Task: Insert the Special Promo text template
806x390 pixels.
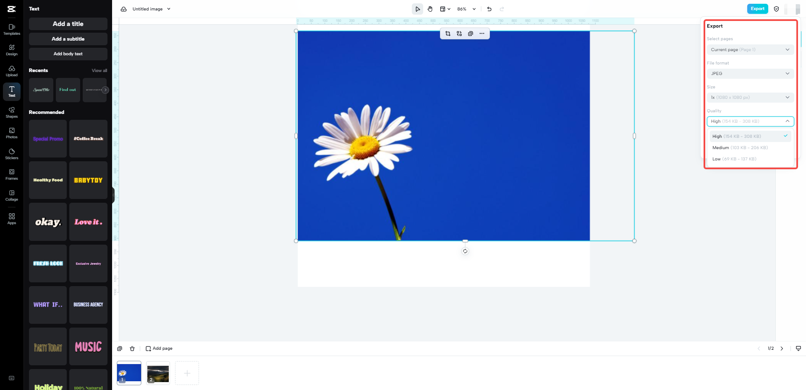Action: 48,139
